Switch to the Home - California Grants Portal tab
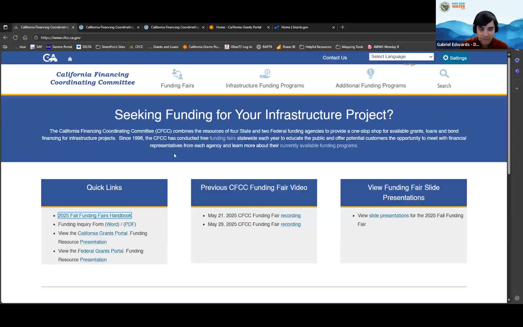523x327 pixels. [239, 27]
